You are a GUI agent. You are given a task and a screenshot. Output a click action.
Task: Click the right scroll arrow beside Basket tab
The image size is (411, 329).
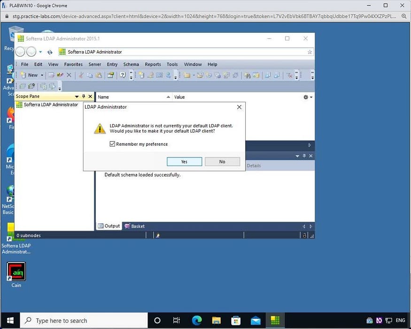[x=310, y=226]
